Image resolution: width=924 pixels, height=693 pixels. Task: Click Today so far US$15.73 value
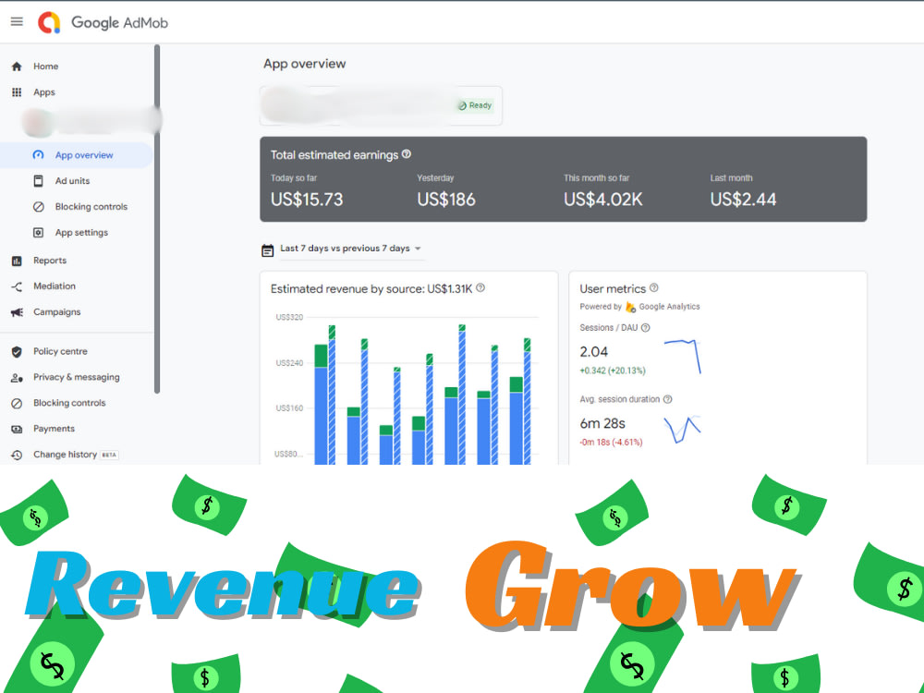click(x=307, y=200)
